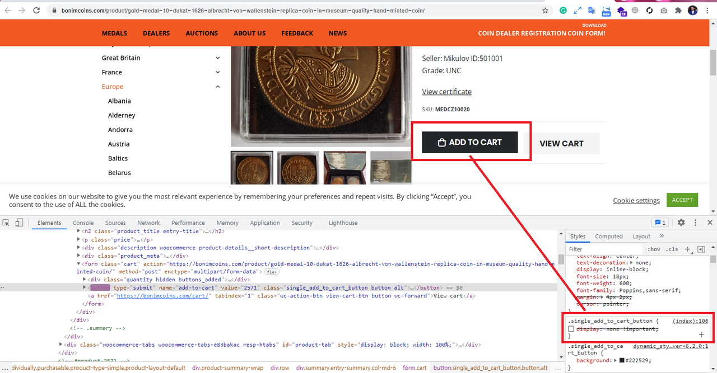
Task: Select the first coin thumbnail image
Action: [252, 167]
